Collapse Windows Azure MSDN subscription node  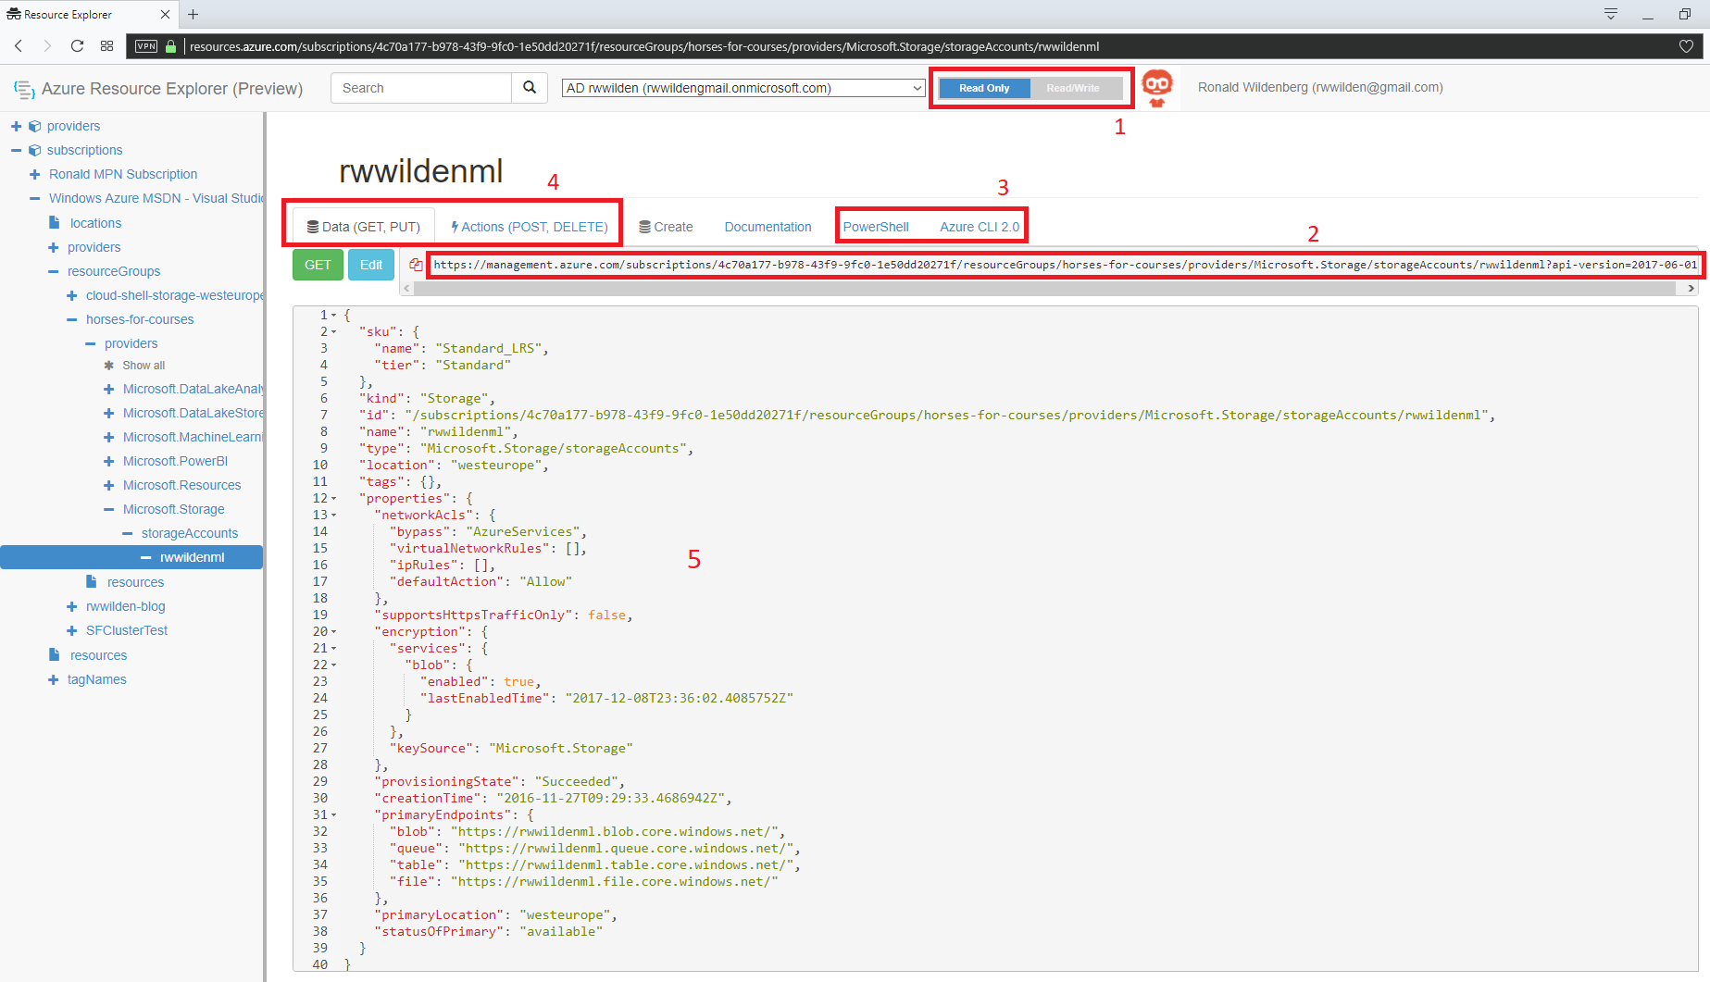(x=34, y=198)
